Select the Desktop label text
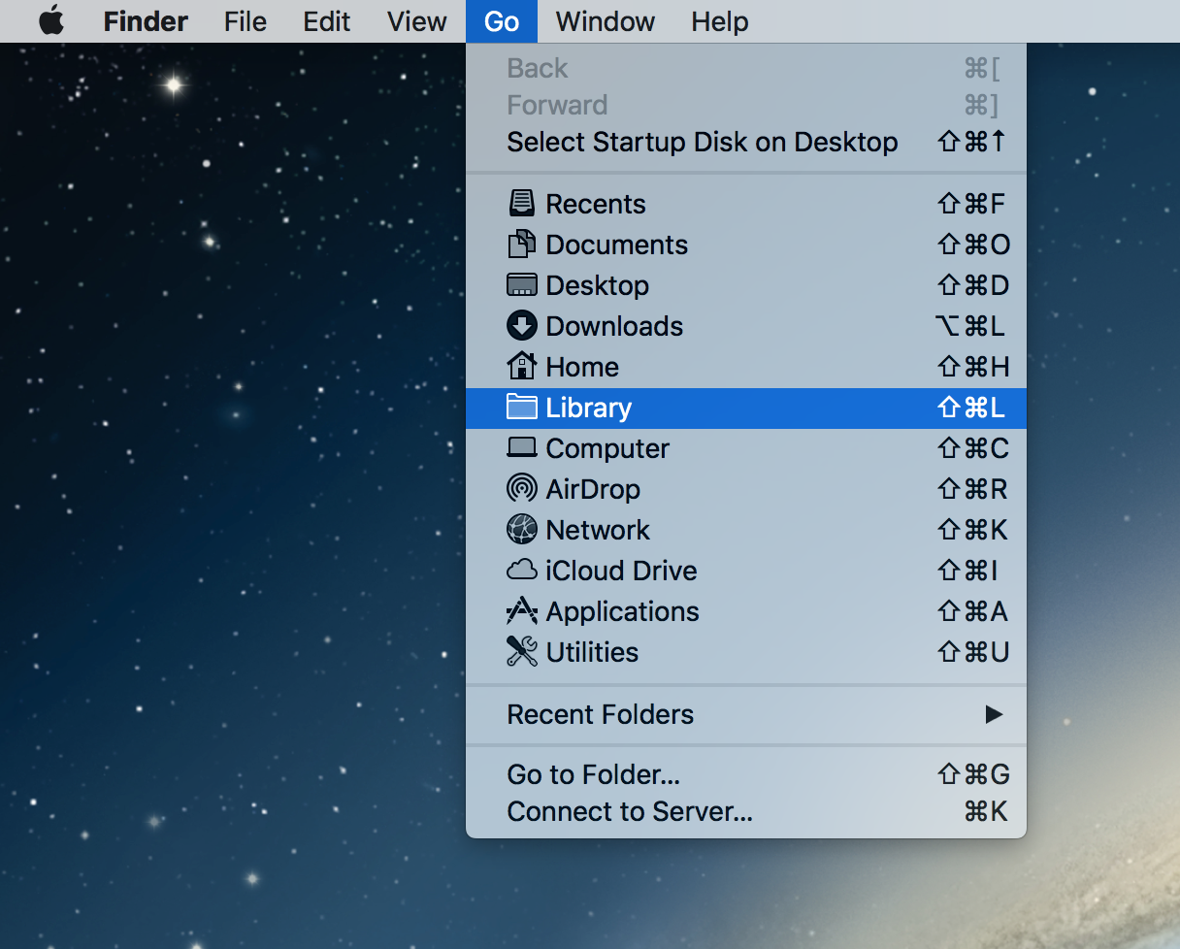 pos(598,285)
